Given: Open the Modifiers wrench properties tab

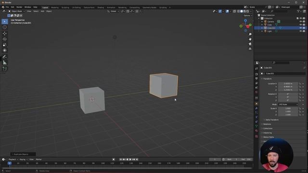Looking at the screenshot, I should pos(257,108).
